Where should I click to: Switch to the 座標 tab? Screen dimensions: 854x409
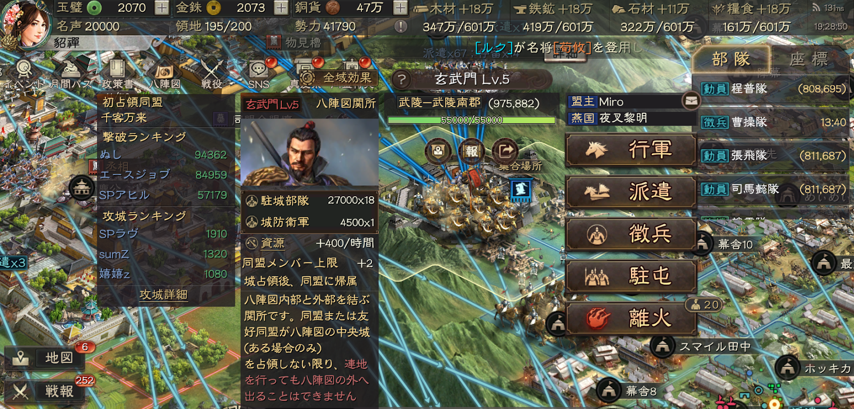point(809,59)
